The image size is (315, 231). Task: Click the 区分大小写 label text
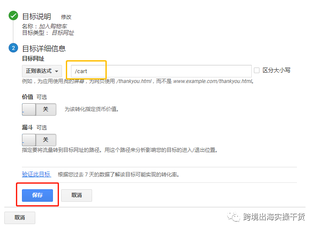coord(276,70)
